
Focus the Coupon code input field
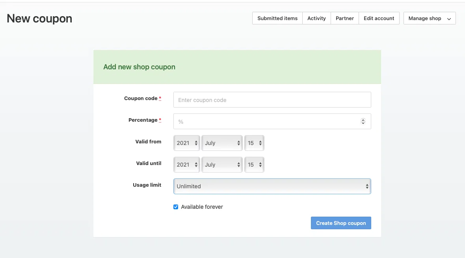tap(272, 100)
